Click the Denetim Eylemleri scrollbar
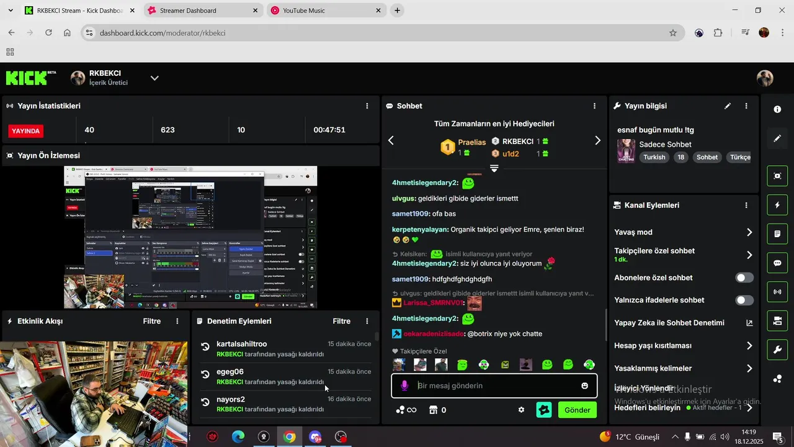The width and height of the screenshot is (794, 447). tap(376, 337)
